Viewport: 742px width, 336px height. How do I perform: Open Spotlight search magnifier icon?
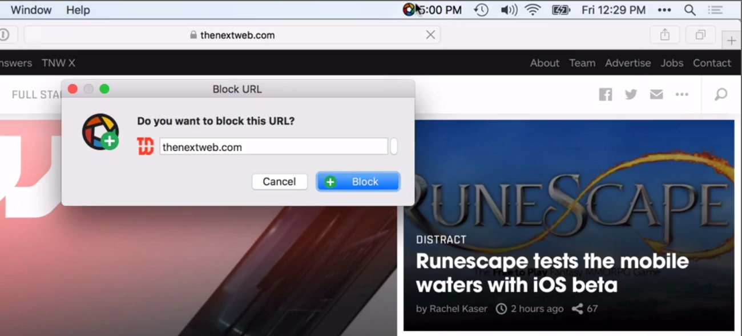pyautogui.click(x=689, y=10)
